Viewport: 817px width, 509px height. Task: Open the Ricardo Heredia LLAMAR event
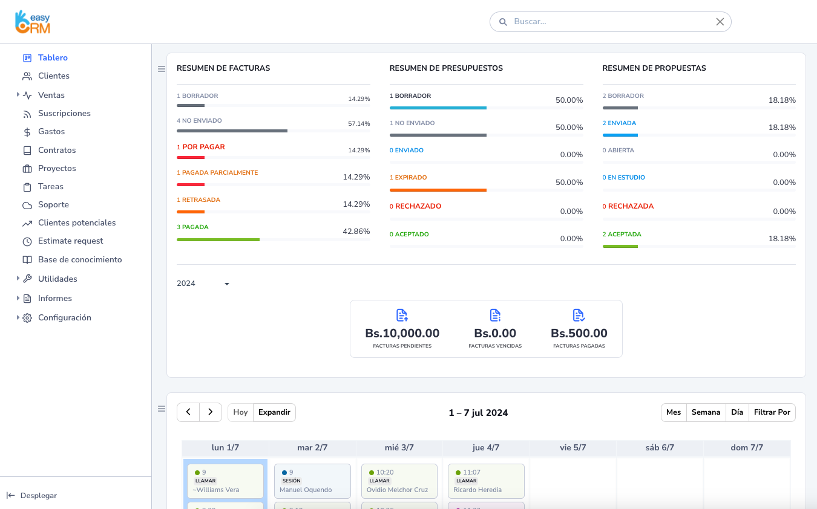(x=486, y=481)
